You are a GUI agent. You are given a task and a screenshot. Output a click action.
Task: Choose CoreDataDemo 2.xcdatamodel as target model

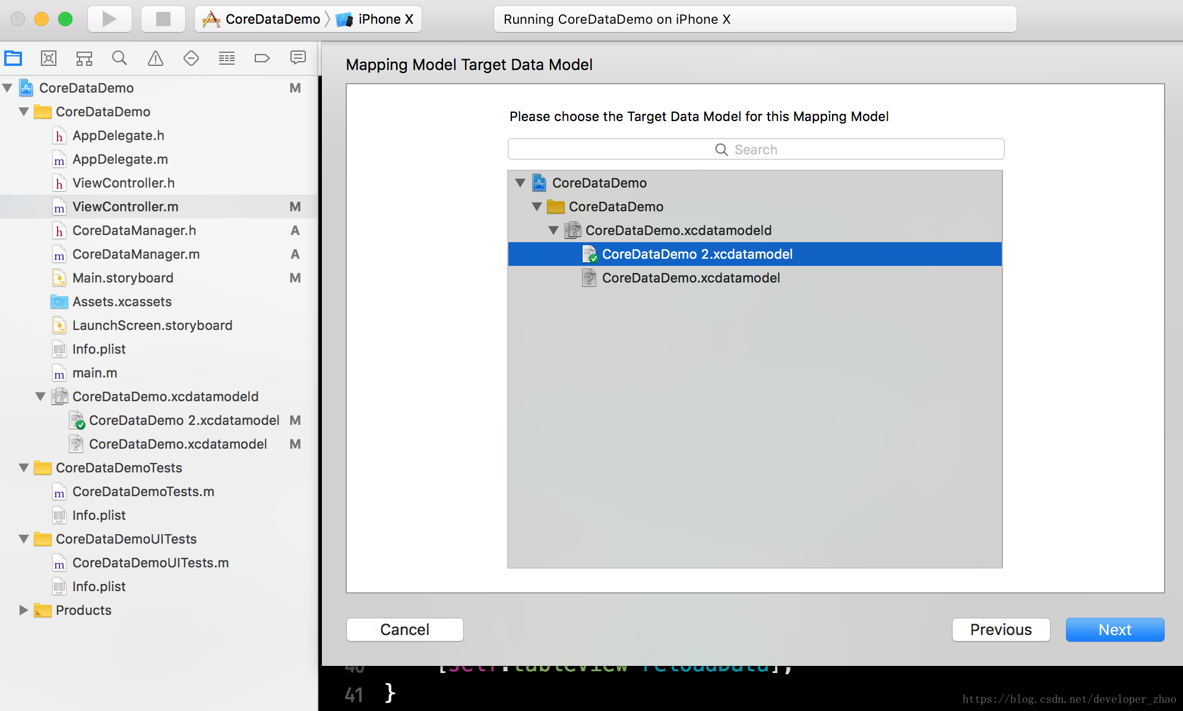pyautogui.click(x=755, y=254)
